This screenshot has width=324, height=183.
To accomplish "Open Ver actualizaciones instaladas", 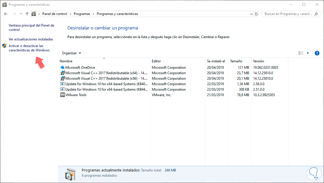I will (x=31, y=39).
